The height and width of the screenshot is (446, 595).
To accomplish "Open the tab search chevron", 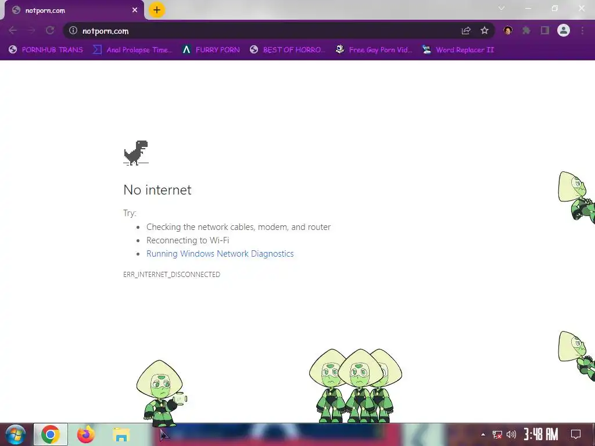I will 501,8.
